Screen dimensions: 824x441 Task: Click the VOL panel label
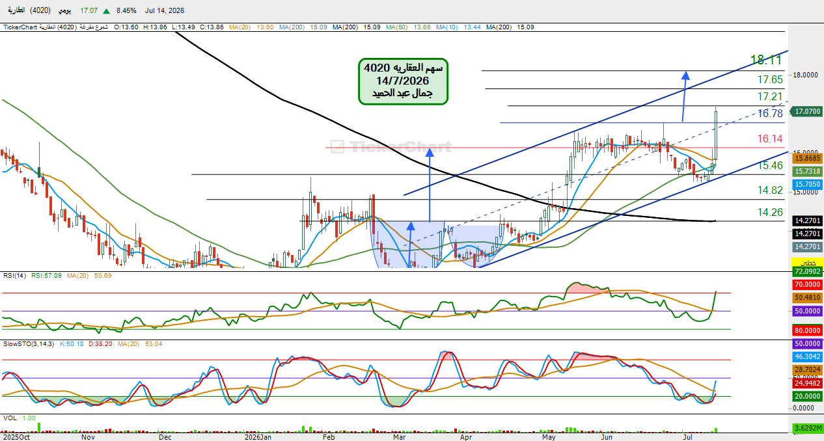(10, 417)
